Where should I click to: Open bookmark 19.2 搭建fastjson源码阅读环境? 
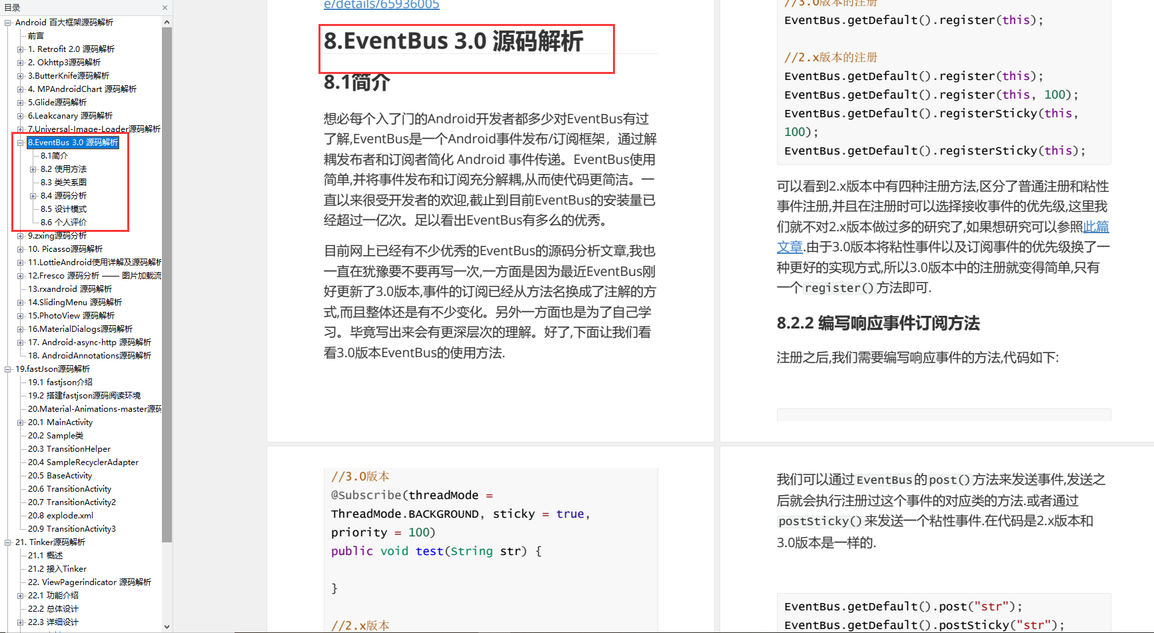click(84, 396)
